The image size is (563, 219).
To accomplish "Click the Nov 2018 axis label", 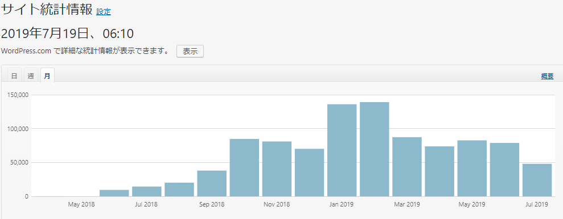I will coord(277,205).
